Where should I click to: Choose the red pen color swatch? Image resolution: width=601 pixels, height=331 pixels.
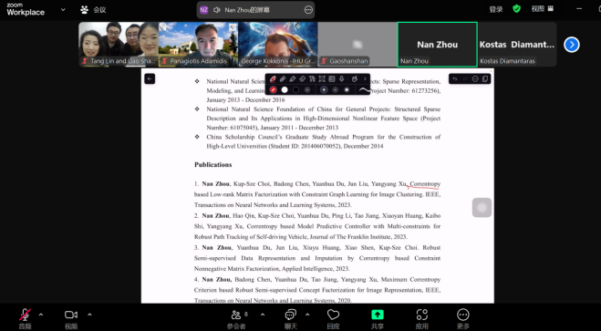[273, 89]
